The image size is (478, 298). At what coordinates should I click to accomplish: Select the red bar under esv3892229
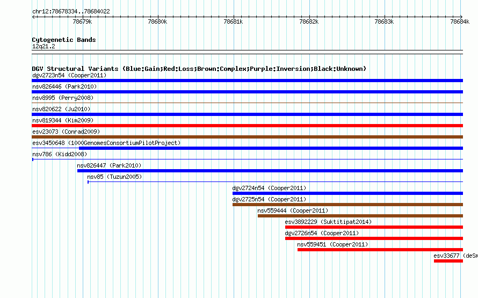[374, 227]
